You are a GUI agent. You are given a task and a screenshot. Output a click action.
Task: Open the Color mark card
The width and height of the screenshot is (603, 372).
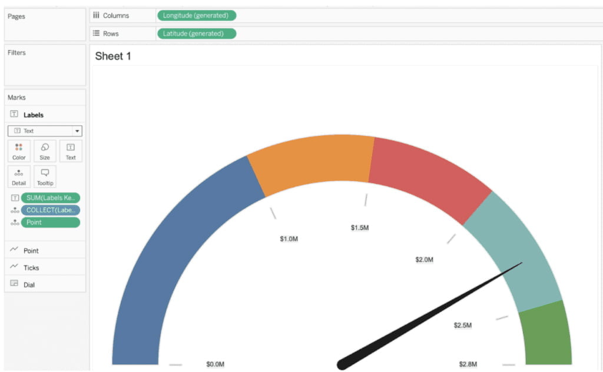pyautogui.click(x=19, y=151)
